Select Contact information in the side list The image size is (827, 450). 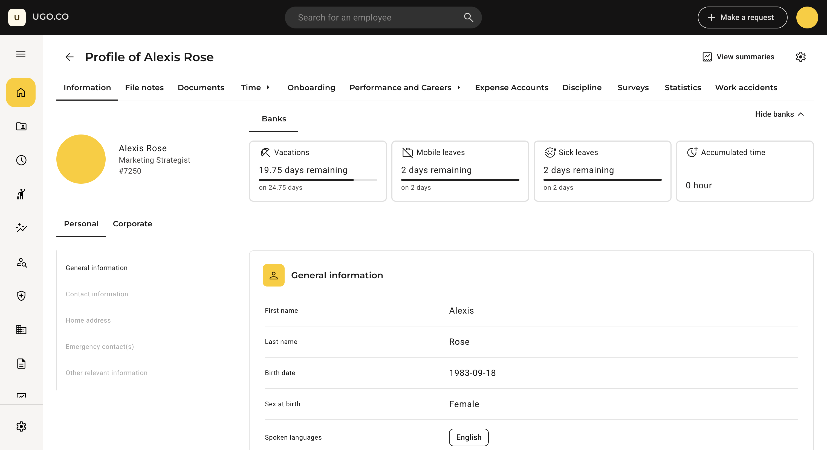point(97,294)
